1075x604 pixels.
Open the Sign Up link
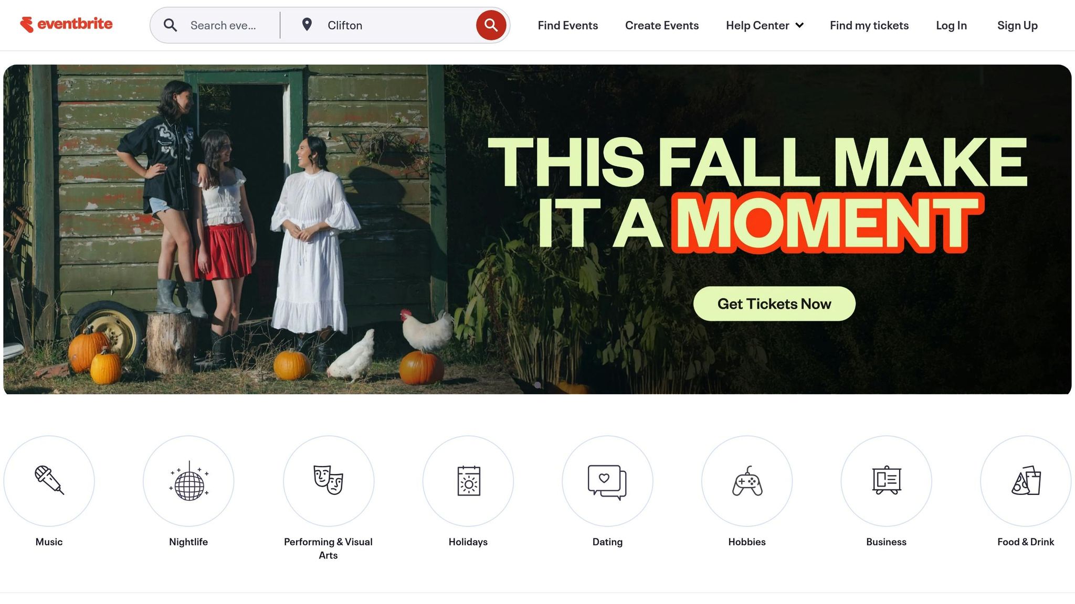click(1017, 25)
